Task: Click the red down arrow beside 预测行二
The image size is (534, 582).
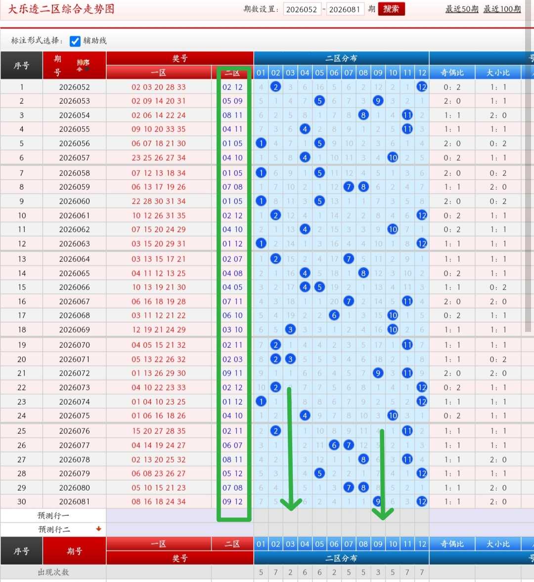Action: pyautogui.click(x=98, y=529)
